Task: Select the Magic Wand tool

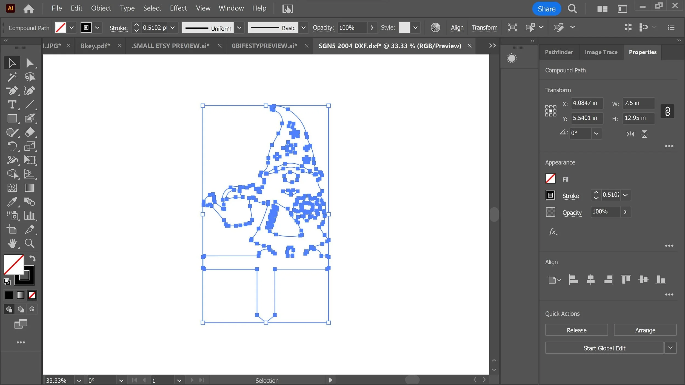Action: pyautogui.click(x=12, y=77)
